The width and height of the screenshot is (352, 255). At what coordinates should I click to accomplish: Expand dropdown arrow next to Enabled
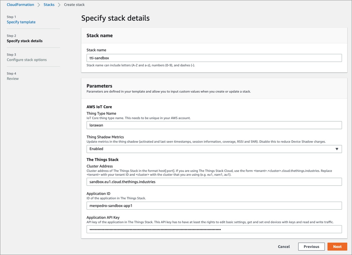coord(337,149)
